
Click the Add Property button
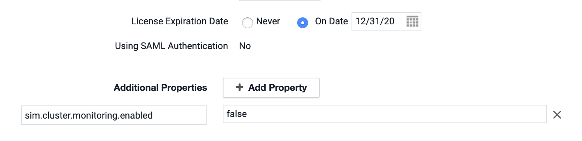point(271,88)
